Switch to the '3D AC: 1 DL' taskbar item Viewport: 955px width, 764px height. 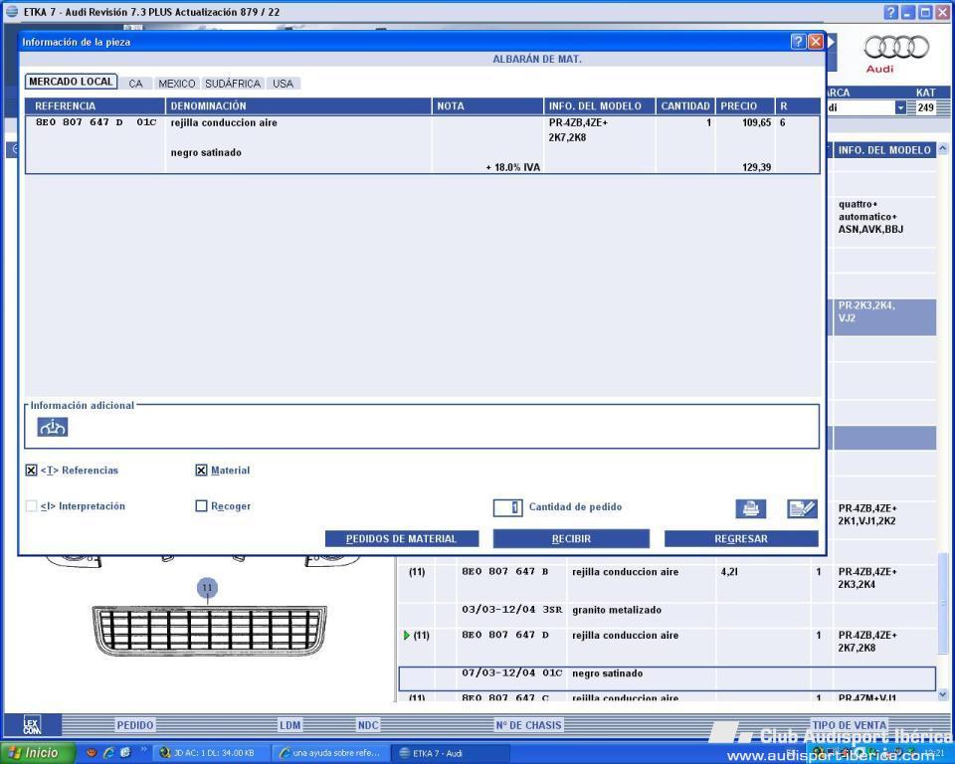(x=211, y=753)
